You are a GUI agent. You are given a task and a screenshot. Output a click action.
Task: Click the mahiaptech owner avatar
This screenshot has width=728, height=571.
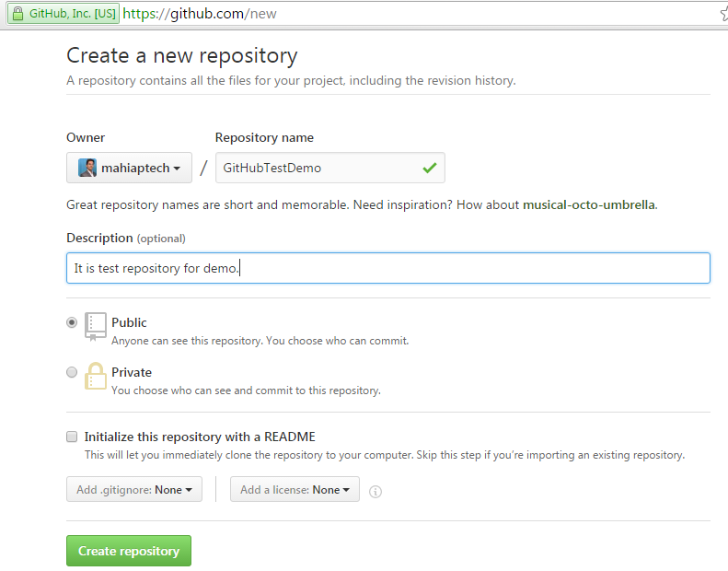(87, 168)
